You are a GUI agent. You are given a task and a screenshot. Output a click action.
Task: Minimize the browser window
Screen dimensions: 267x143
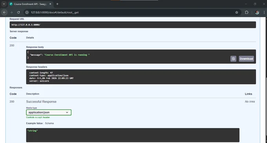pyautogui.click(x=246, y=4)
